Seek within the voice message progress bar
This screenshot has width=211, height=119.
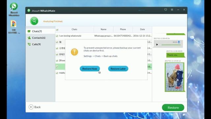tap(171, 45)
